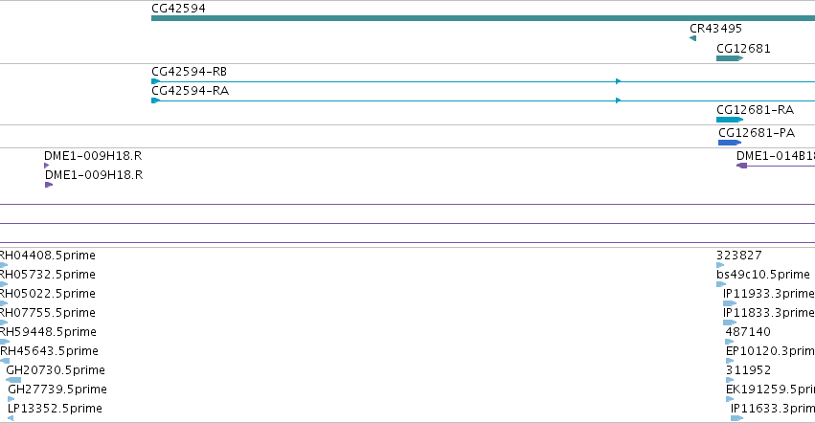Select the small CR43495 arrow glyph
815x423 pixels.
pos(692,38)
